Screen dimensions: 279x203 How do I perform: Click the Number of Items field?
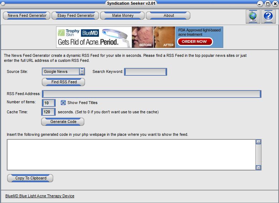click(49, 103)
